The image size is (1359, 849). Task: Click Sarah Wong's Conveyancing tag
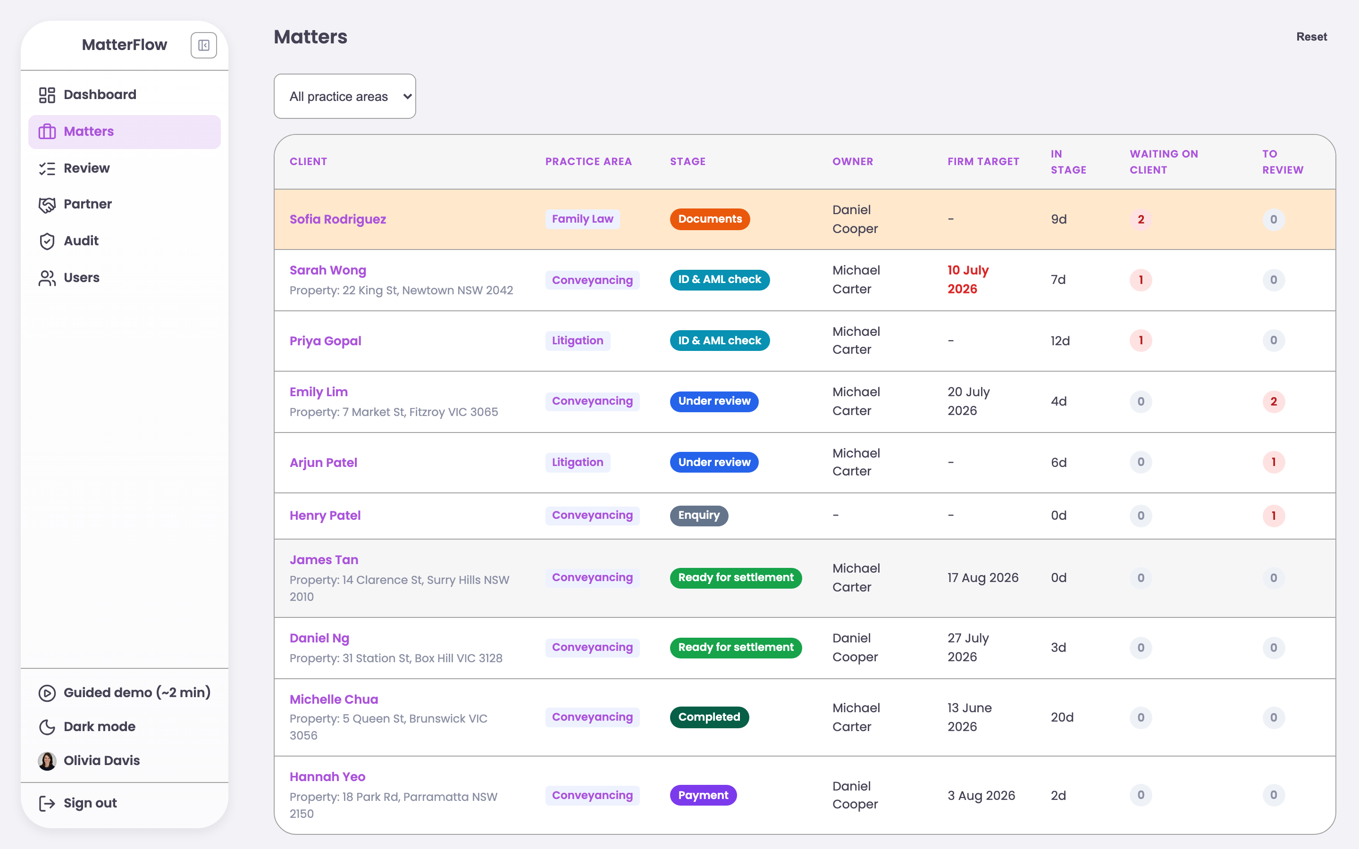point(592,280)
